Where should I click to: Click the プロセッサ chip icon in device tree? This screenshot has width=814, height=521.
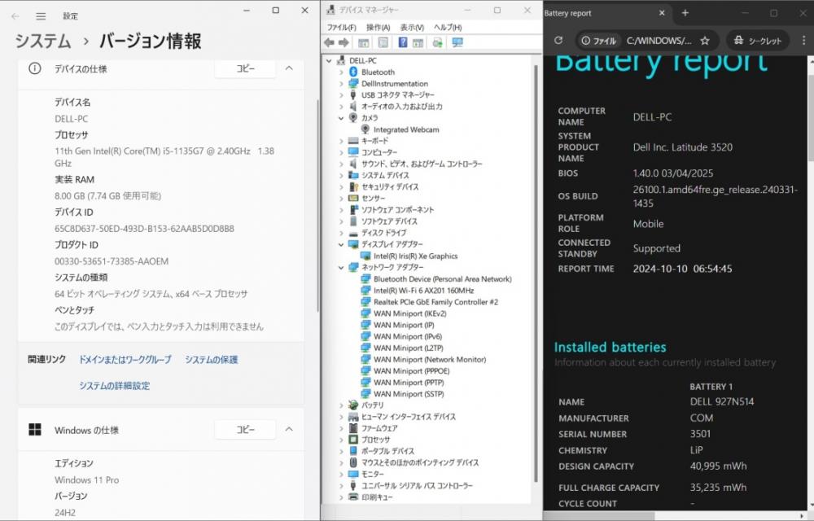tap(353, 440)
